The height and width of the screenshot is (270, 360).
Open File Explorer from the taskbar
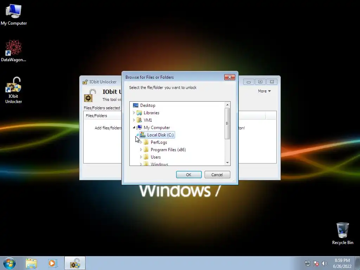pos(31,263)
